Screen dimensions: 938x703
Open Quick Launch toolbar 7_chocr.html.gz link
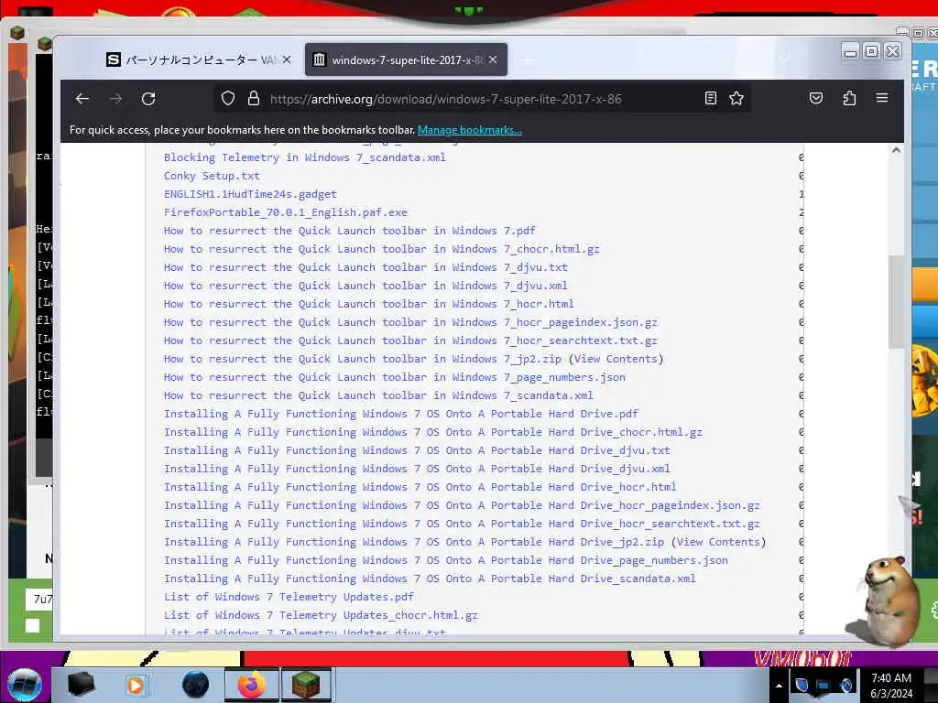coord(382,249)
